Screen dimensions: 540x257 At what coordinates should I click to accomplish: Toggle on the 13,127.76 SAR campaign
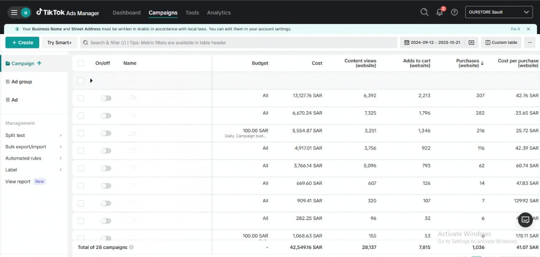click(x=106, y=98)
